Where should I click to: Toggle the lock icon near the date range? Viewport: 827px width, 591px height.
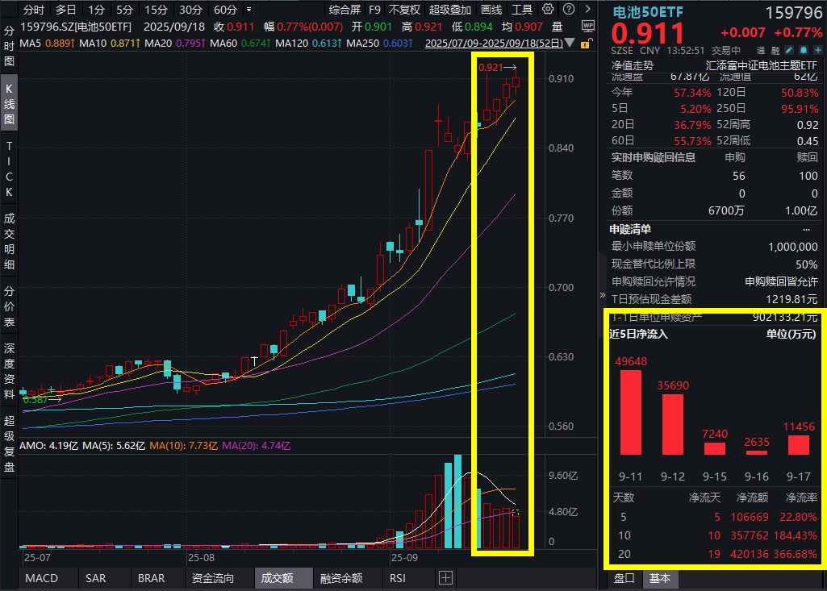point(587,43)
